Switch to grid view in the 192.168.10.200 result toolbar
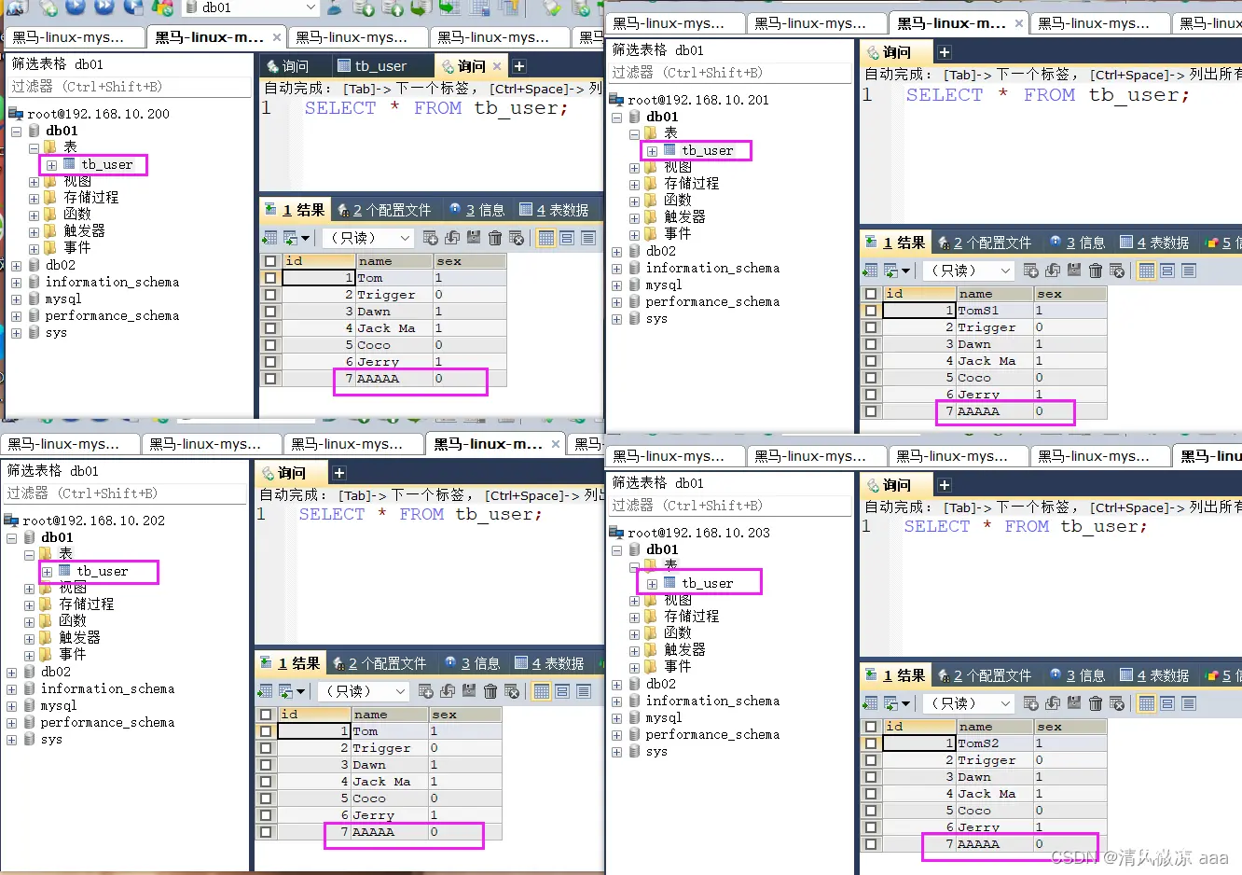This screenshot has width=1242, height=875. pos(546,238)
